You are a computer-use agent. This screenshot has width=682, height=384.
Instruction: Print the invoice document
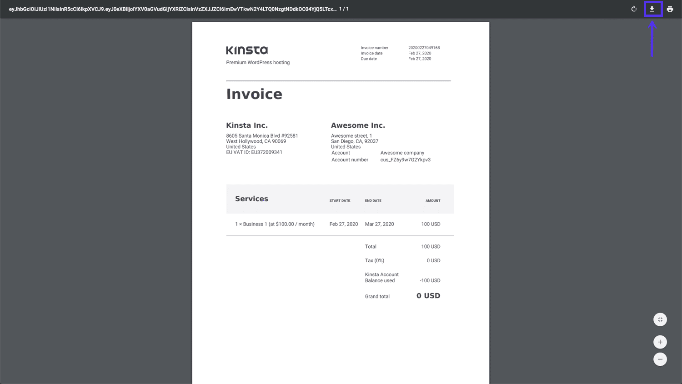[x=670, y=9]
